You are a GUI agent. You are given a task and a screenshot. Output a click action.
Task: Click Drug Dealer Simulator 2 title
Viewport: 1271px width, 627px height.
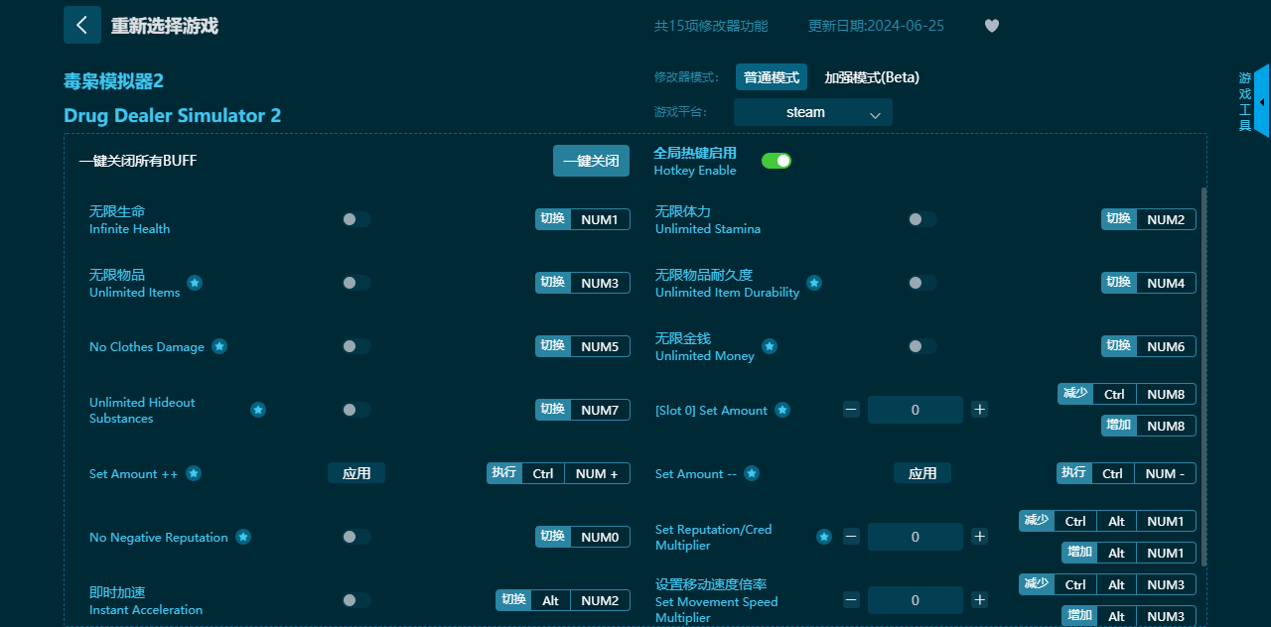[173, 115]
